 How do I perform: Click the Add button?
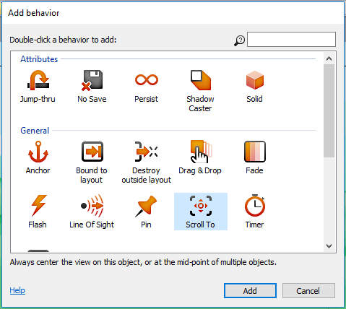pos(250,291)
